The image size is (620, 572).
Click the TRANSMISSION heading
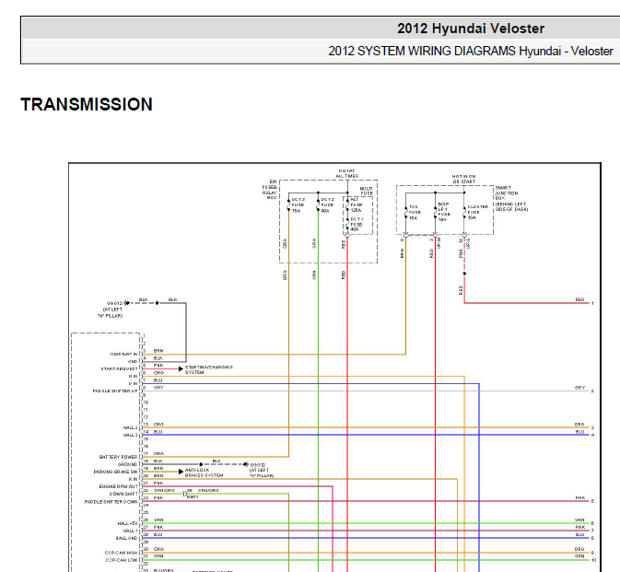tap(87, 105)
